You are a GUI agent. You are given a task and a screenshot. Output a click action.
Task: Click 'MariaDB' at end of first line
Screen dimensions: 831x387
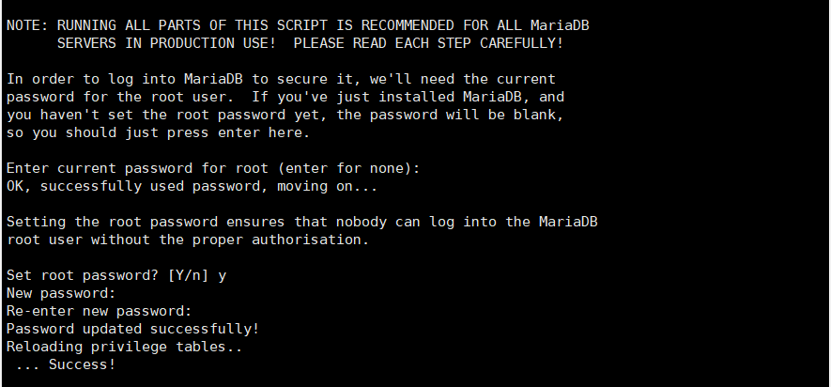(x=561, y=25)
